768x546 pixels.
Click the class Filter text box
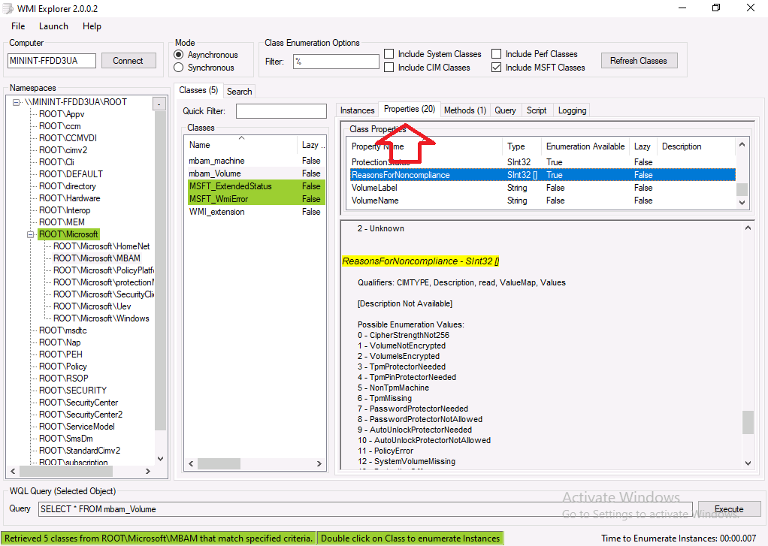tap(336, 62)
